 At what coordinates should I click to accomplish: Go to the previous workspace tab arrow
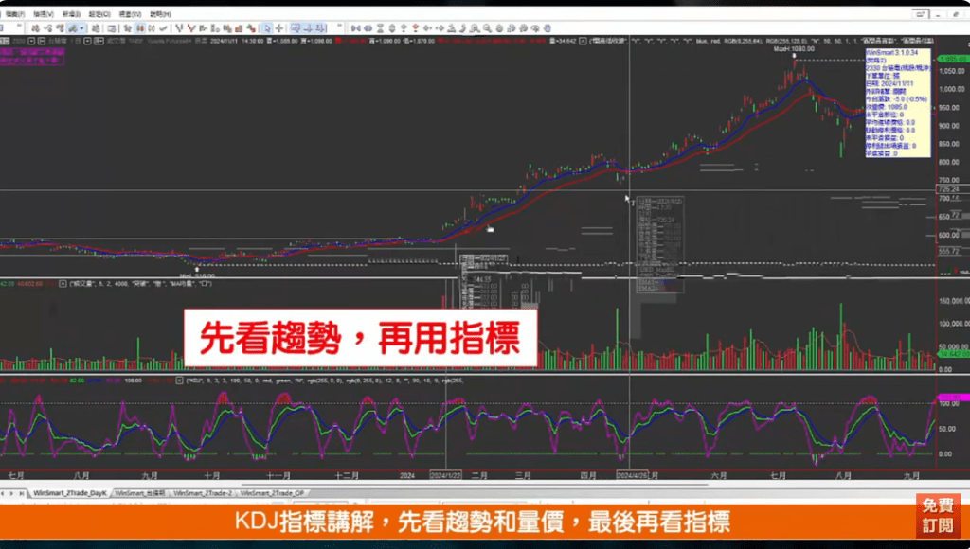(x=3, y=493)
